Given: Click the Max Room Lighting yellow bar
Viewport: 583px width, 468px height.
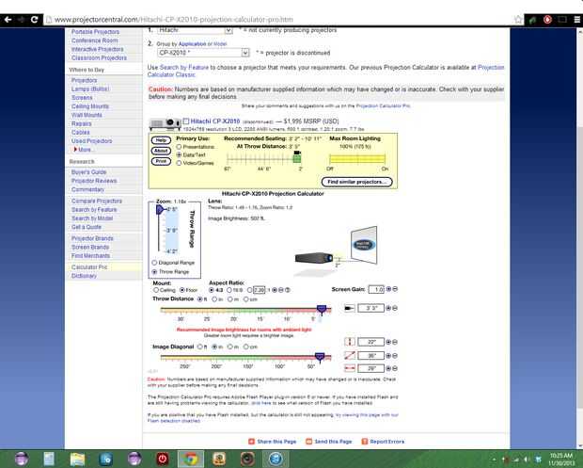Looking at the screenshot, I should 357,159.
